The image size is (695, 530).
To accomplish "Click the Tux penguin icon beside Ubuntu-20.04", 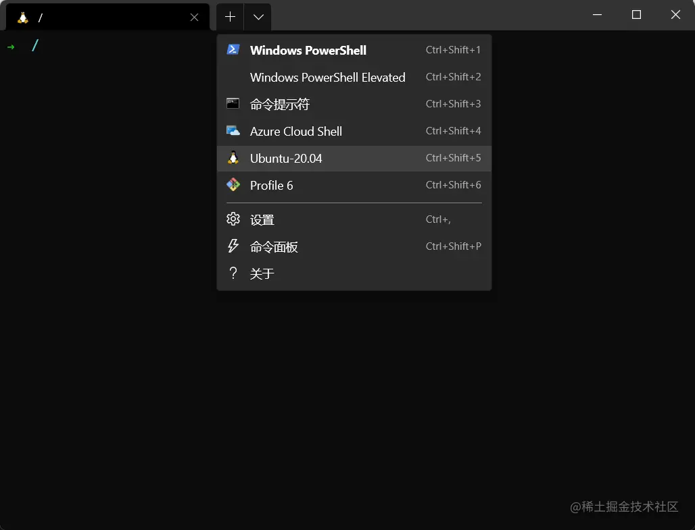I will click(x=233, y=157).
